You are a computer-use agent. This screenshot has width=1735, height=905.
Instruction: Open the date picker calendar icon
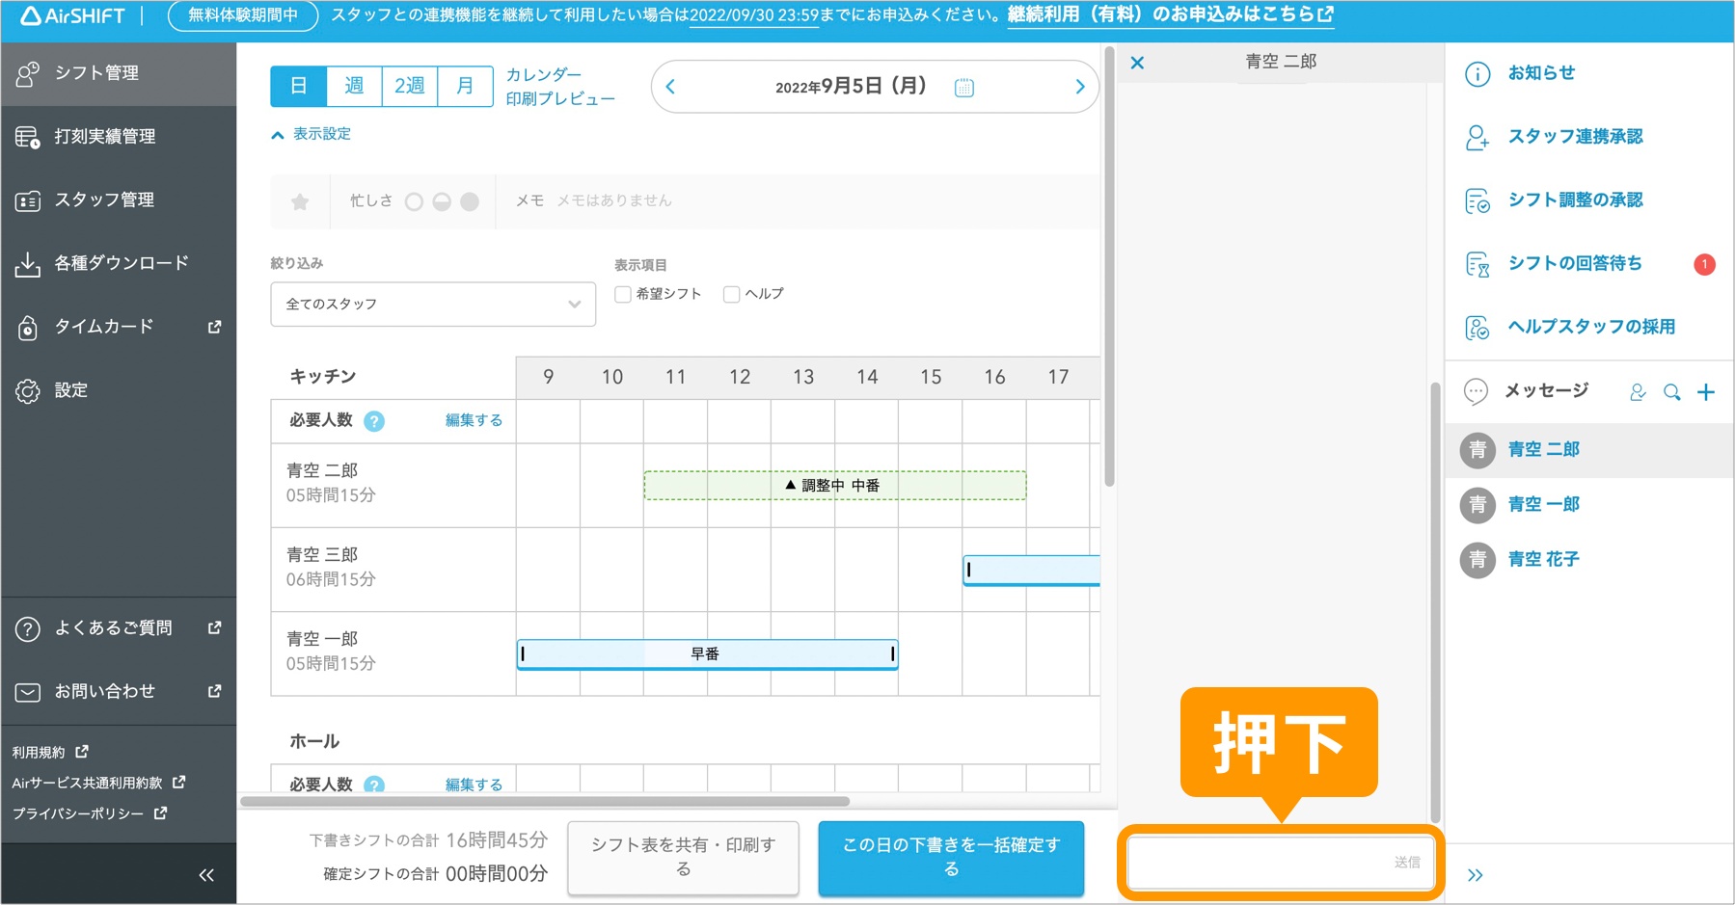962,87
